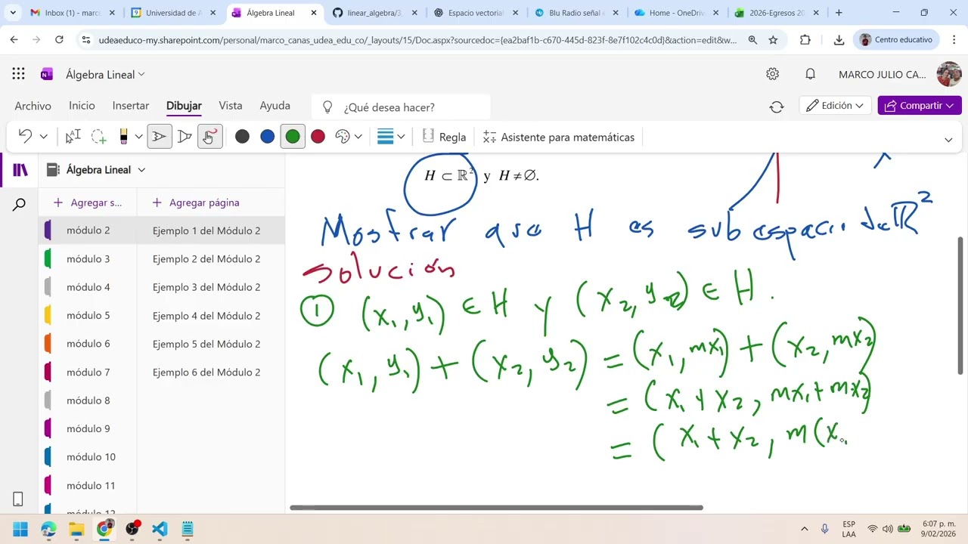Open Visual Studio Code from the taskbar
The width and height of the screenshot is (968, 544).
point(160,529)
